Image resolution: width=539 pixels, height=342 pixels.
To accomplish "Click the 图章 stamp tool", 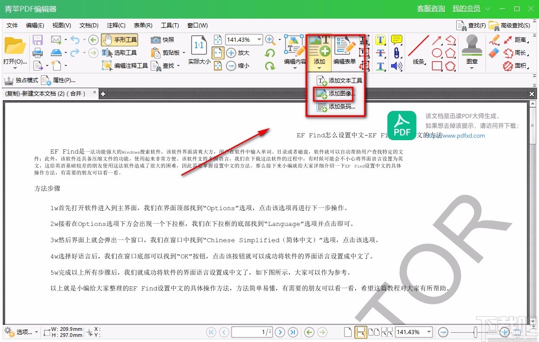I will tap(472, 49).
